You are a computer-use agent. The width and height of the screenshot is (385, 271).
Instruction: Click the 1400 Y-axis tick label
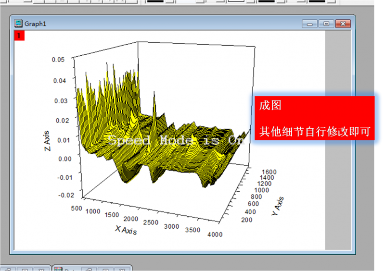[x=267, y=178]
